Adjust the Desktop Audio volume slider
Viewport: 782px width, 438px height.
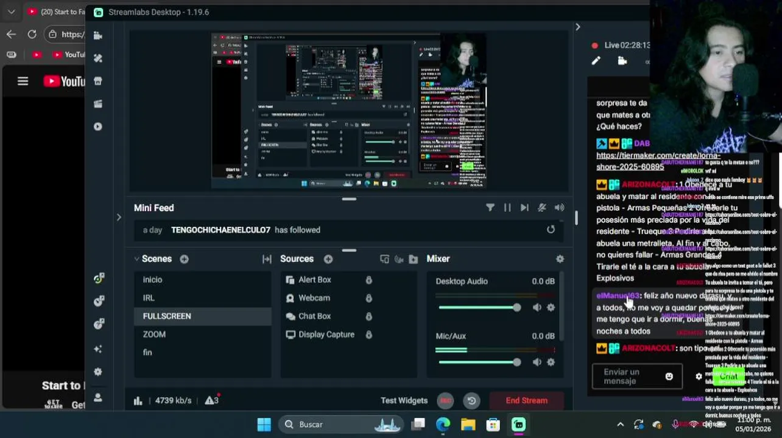(x=480, y=307)
